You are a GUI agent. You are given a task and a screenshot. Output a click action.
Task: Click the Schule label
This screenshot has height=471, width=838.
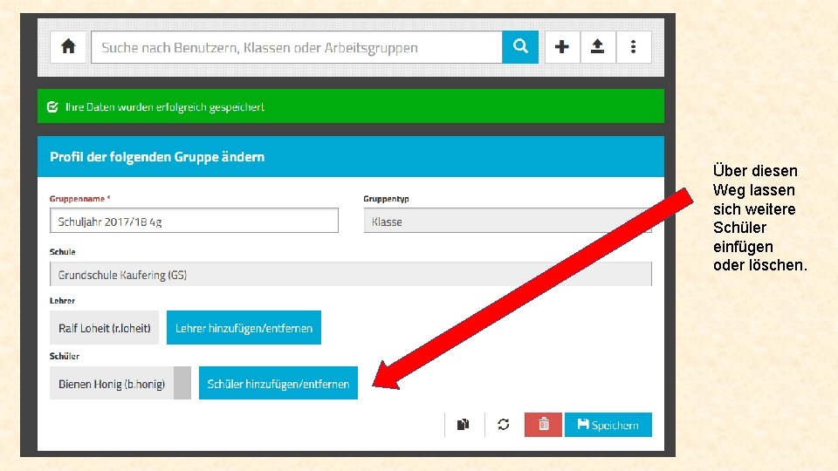pos(63,251)
